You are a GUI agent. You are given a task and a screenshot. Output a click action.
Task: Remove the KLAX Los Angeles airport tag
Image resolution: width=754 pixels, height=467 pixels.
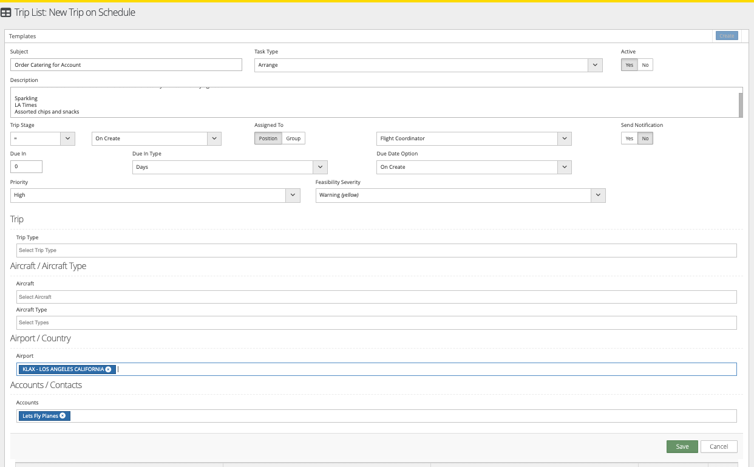[108, 369]
